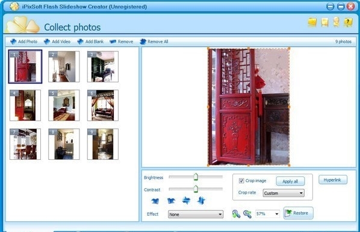Toggle the Crop image checkbox
This screenshot has height=232, width=360.
(241, 181)
